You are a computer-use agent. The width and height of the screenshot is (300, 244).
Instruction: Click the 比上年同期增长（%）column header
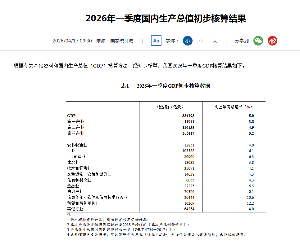[233, 107]
